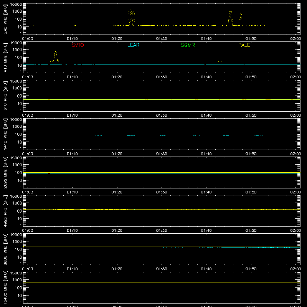Click the red SVTO station label
Viewport: 307px width, 307px height.
78,45
